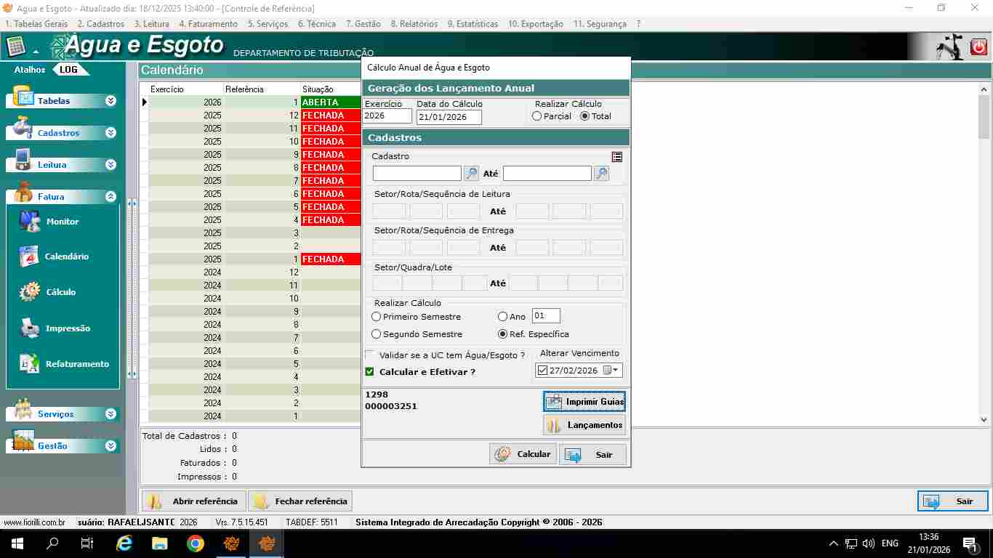Viewport: 993px width, 558px height.
Task: Select the Primeiro Semestre radio option
Action: 377,317
